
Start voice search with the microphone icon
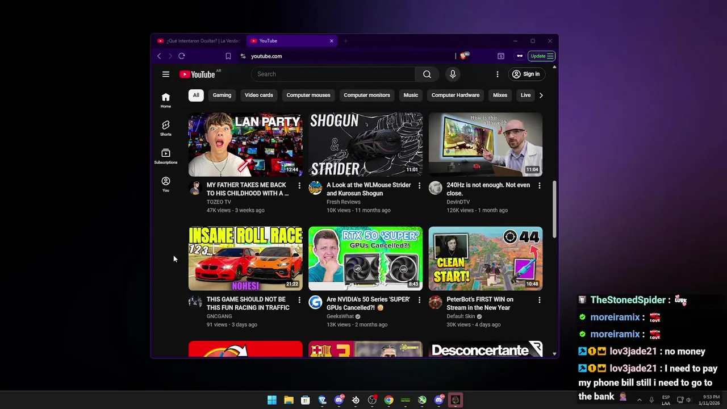(x=453, y=74)
